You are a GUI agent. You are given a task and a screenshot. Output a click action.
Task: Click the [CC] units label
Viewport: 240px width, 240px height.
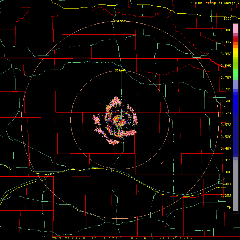228,18
